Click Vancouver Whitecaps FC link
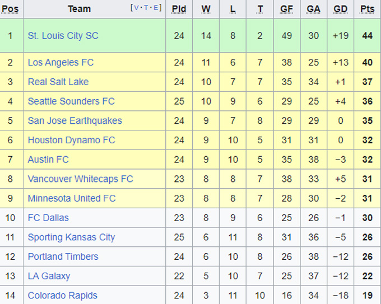381x304 pixels. pos(80,179)
